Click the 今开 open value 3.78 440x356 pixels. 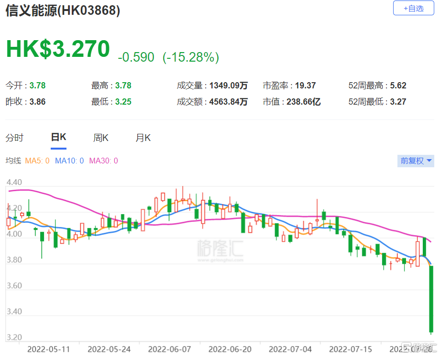[38, 86]
